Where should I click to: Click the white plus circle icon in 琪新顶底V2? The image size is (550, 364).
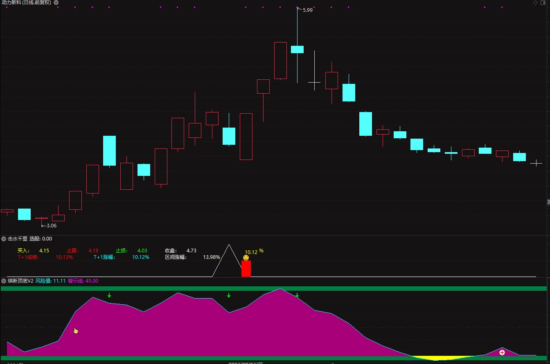(x=502, y=353)
